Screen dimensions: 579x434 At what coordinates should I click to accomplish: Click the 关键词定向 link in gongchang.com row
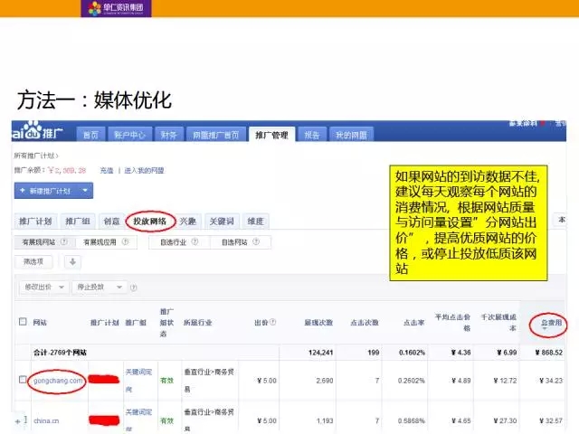click(x=138, y=380)
